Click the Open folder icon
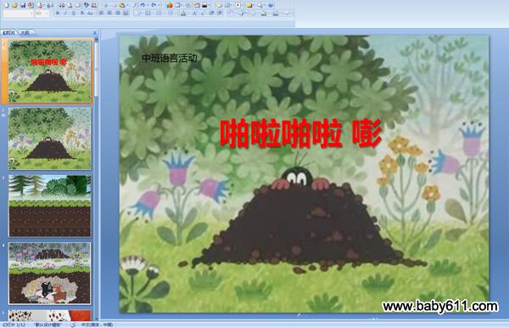Image resolution: width=509 pixels, height=328 pixels. click(14, 5)
